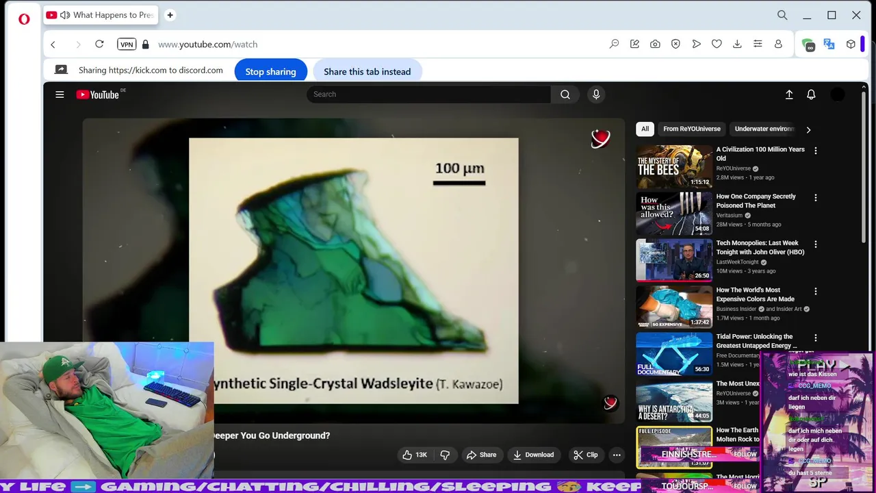
Task: Click the ReYOUniverse channel name under first video
Action: pos(733,168)
